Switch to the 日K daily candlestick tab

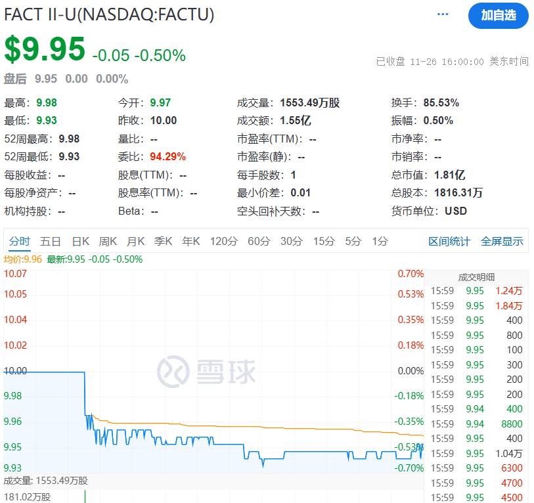[80, 241]
